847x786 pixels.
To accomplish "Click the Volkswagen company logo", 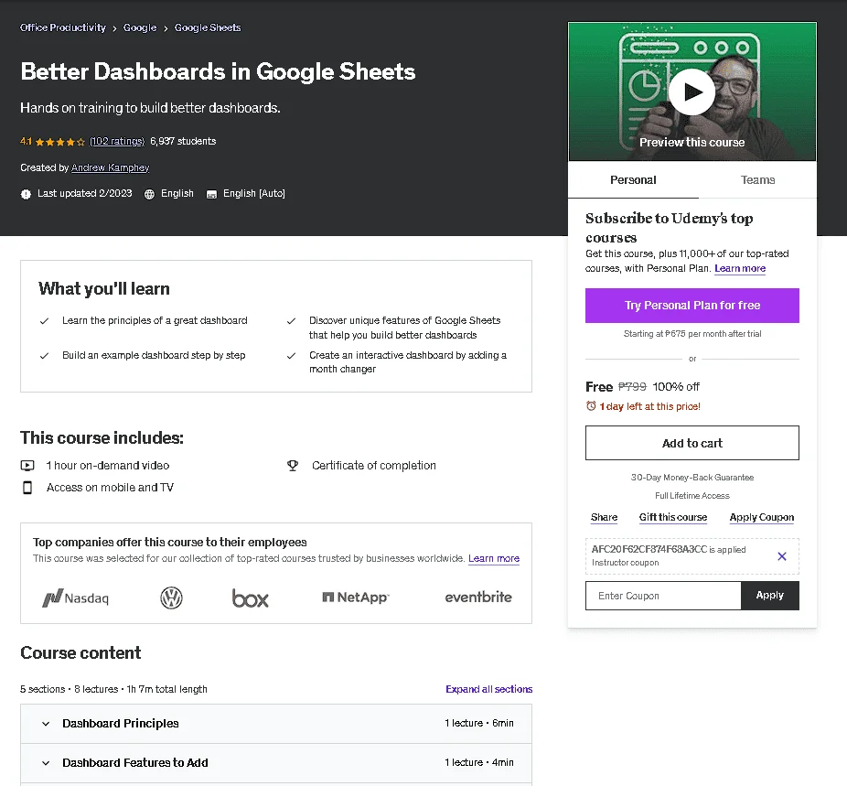I will 171,598.
